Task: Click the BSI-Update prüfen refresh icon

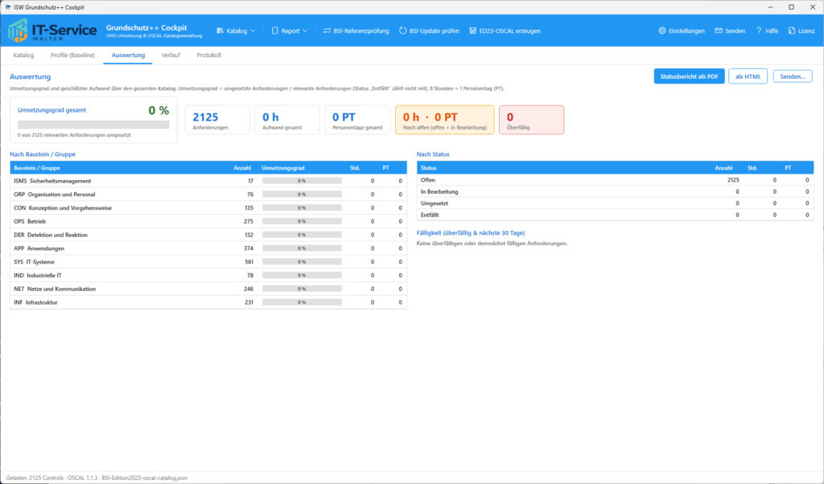Action: [x=402, y=31]
